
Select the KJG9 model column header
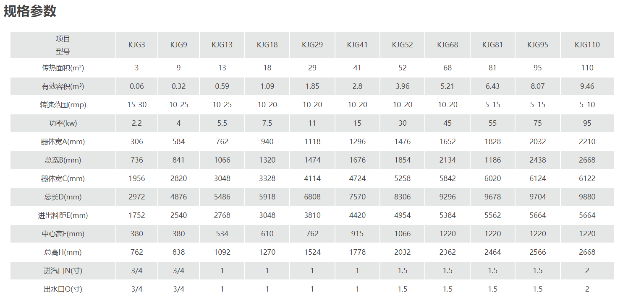(179, 45)
